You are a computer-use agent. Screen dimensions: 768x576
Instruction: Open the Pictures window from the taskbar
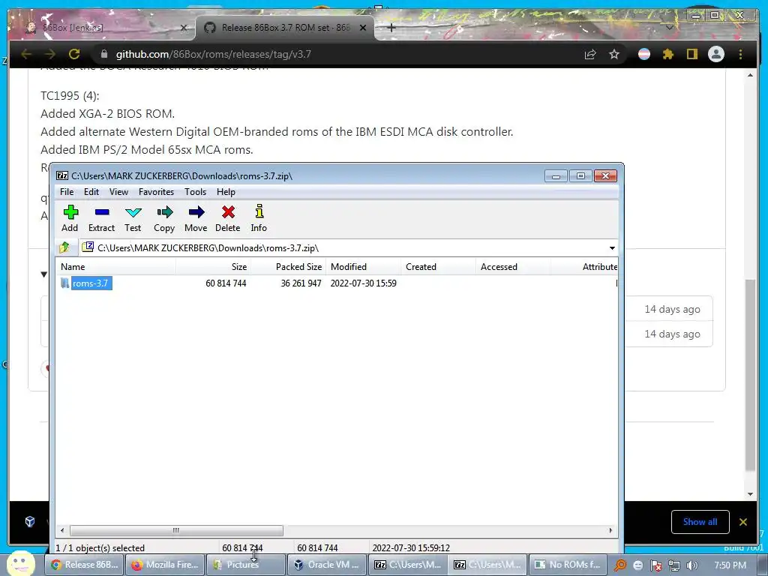pyautogui.click(x=245, y=565)
